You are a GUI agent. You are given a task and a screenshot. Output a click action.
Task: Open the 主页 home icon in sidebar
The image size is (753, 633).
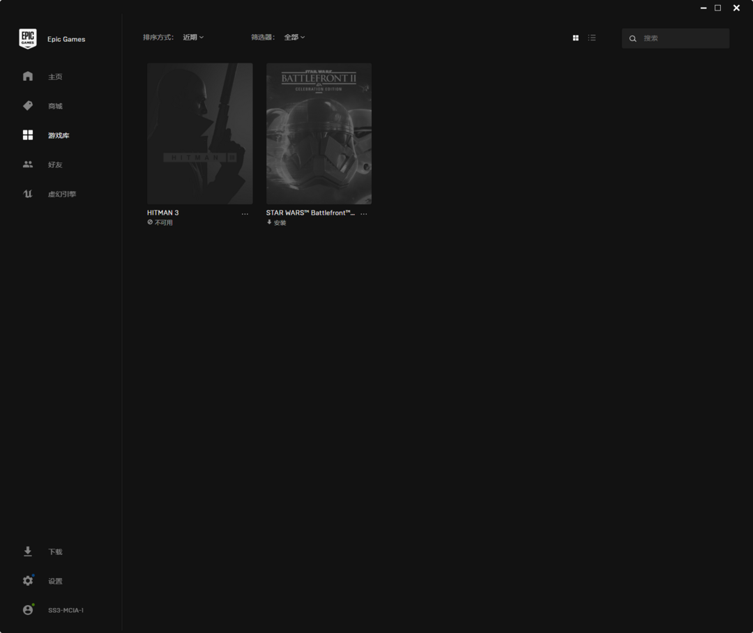pyautogui.click(x=28, y=76)
